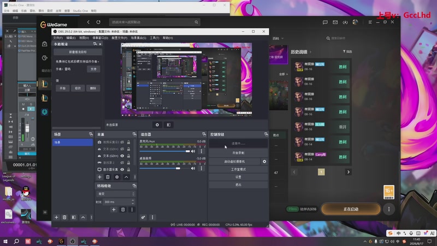Open WeGame launch button three-dot menu
Viewport: 437px width, 246px height.
coord(389,209)
